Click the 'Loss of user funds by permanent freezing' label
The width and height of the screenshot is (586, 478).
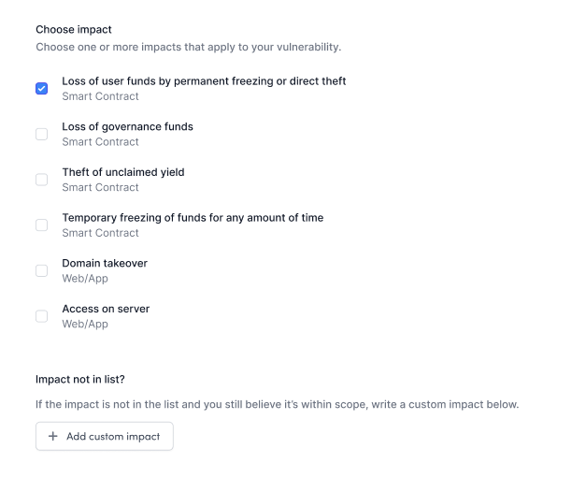click(x=204, y=81)
